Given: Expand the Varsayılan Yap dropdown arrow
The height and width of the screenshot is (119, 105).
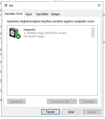Looking at the screenshot, I should (x=75, y=102).
